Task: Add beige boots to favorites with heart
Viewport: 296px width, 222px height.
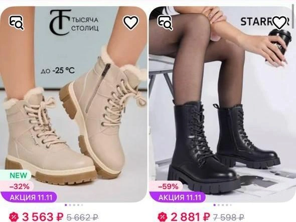Action: [x=130, y=23]
